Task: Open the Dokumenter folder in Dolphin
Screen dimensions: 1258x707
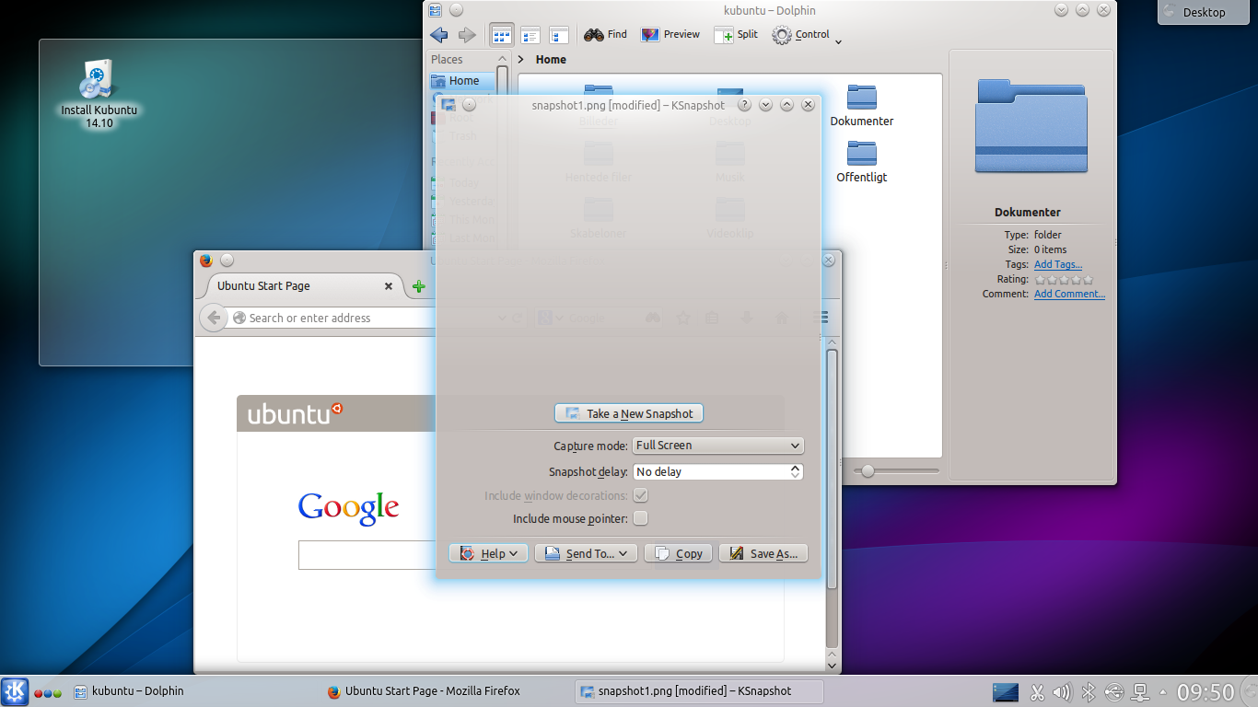Action: (862, 105)
